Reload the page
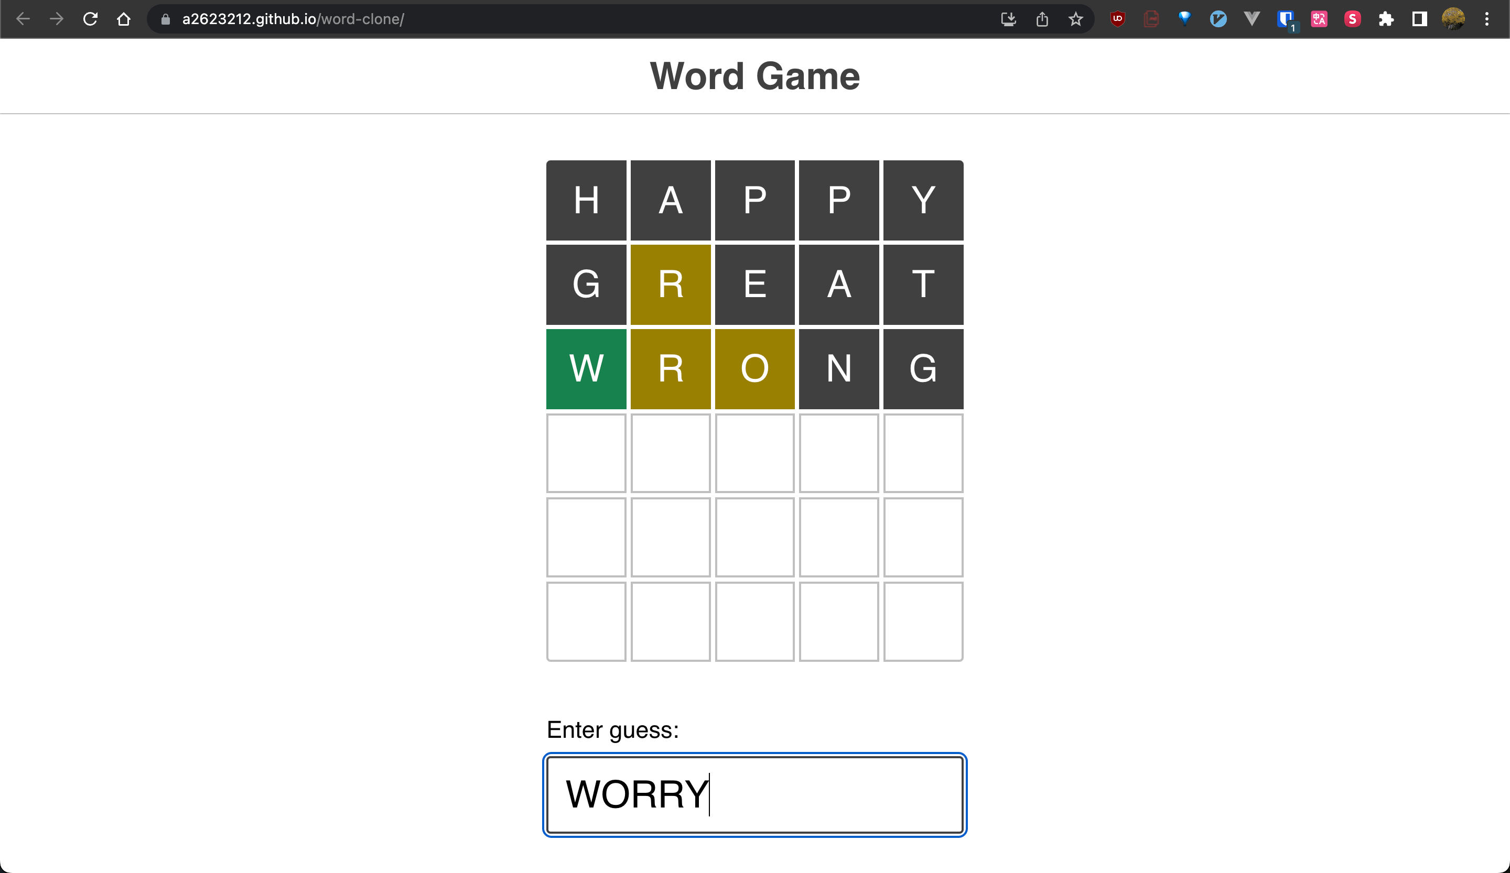Viewport: 1510px width, 873px height. pyautogui.click(x=91, y=19)
